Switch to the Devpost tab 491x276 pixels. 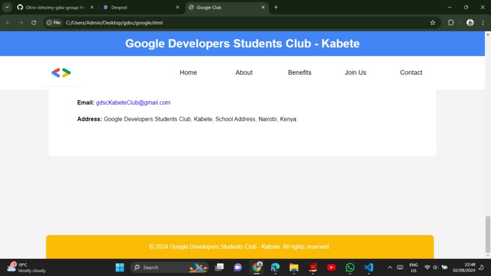(141, 7)
